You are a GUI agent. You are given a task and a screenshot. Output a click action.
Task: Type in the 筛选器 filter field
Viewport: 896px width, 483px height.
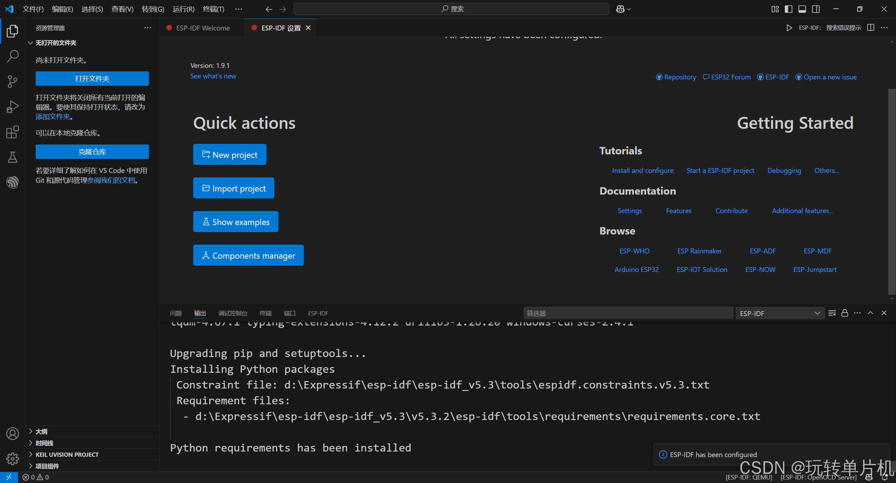[628, 313]
